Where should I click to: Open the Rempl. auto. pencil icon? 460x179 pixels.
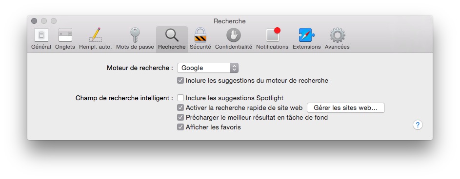click(x=96, y=35)
